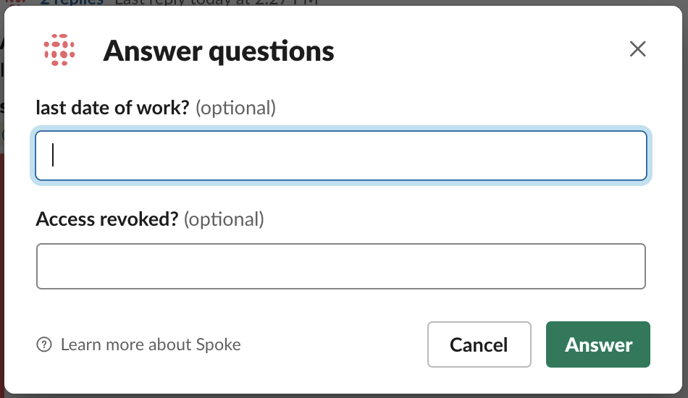Close the Answer questions dialog with X
Viewport: 688px width, 398px height.
click(x=637, y=48)
